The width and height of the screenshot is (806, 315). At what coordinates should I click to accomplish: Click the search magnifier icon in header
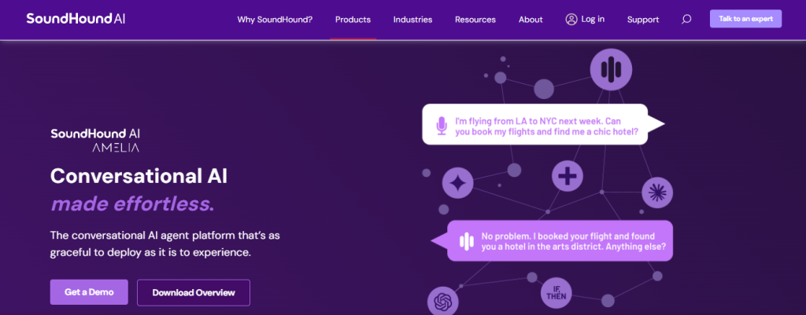[686, 20]
